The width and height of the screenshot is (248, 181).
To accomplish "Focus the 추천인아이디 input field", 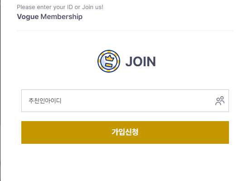I will [125, 101].
